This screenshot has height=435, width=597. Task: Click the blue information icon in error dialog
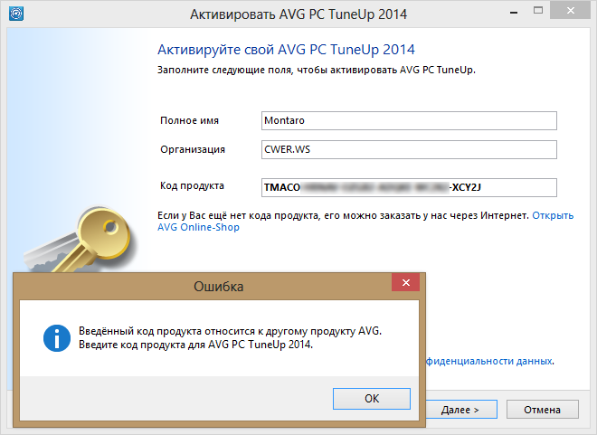(57, 339)
